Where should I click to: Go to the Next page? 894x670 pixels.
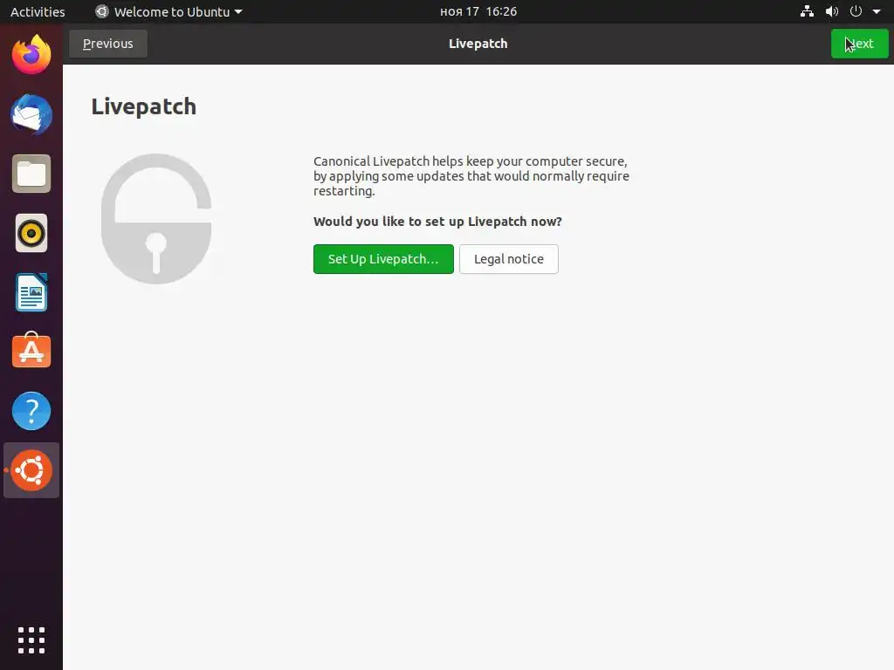pos(859,44)
